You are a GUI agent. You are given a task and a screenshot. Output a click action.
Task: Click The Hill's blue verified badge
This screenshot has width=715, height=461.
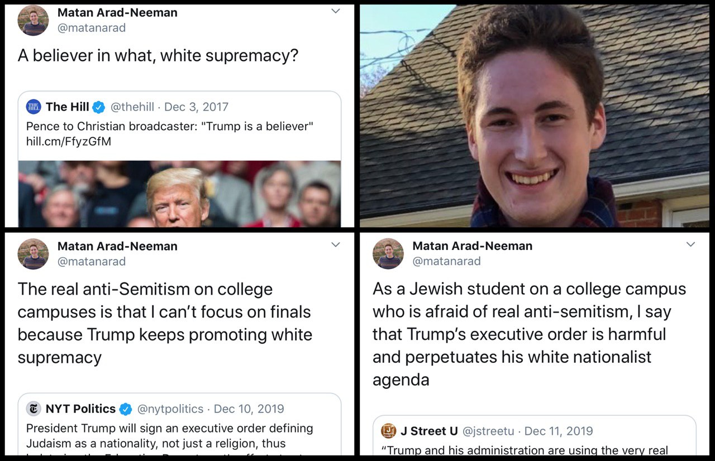(98, 107)
